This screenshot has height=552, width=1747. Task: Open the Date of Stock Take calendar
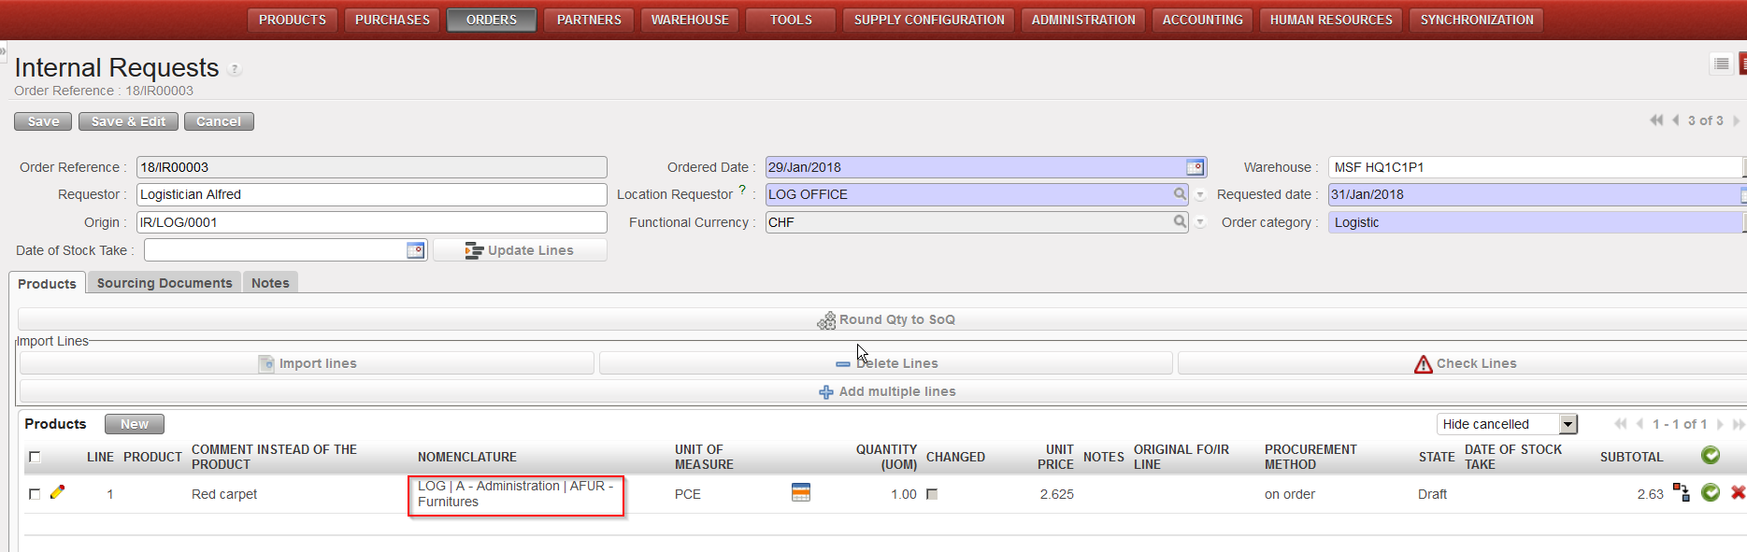416,250
